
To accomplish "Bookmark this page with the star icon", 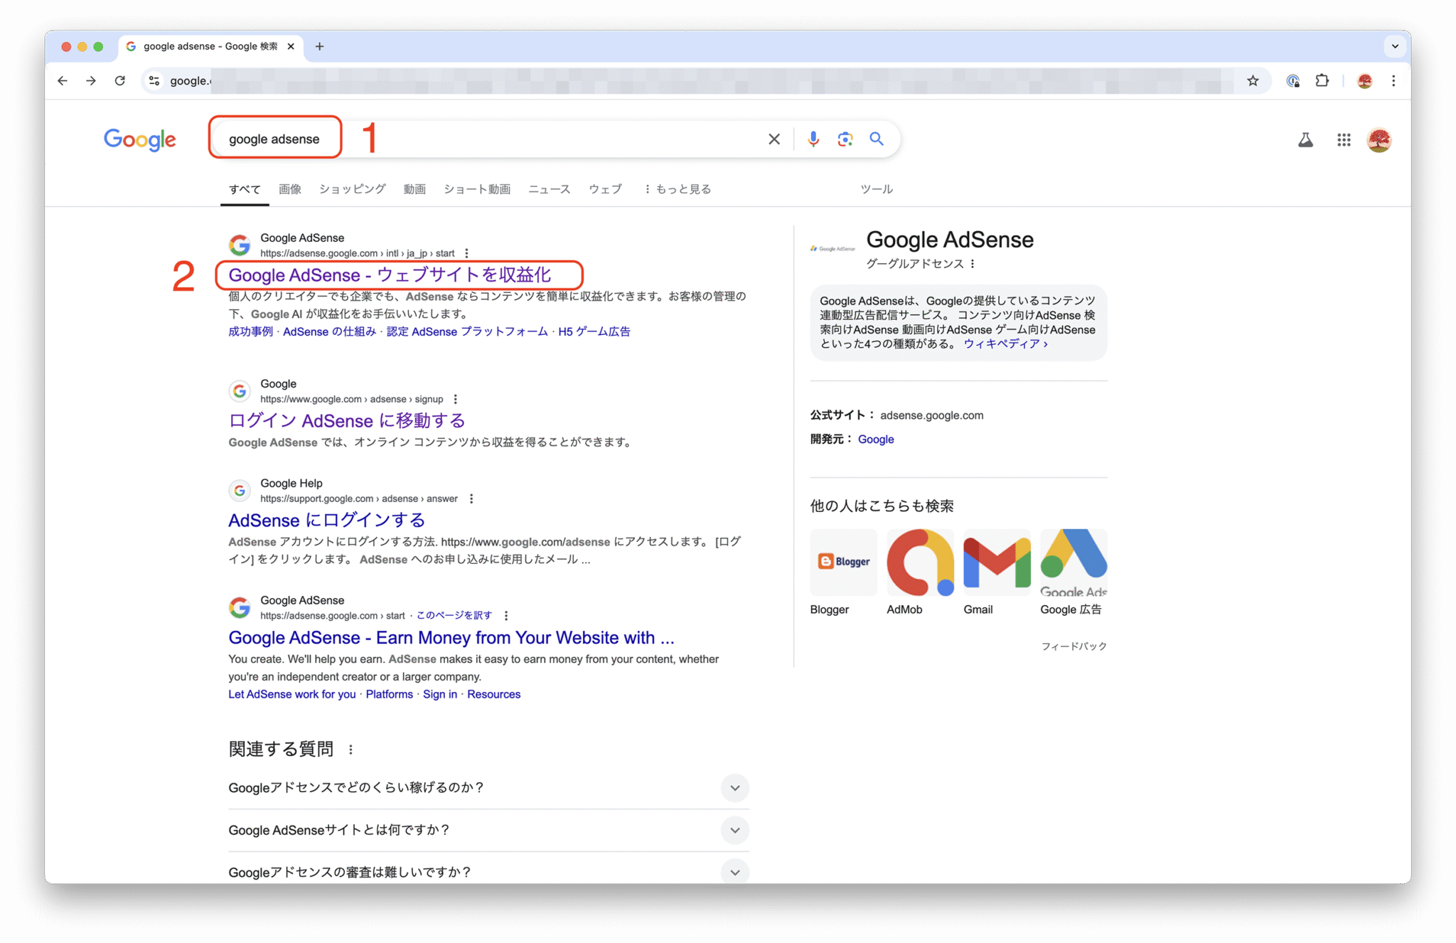I will (1252, 80).
